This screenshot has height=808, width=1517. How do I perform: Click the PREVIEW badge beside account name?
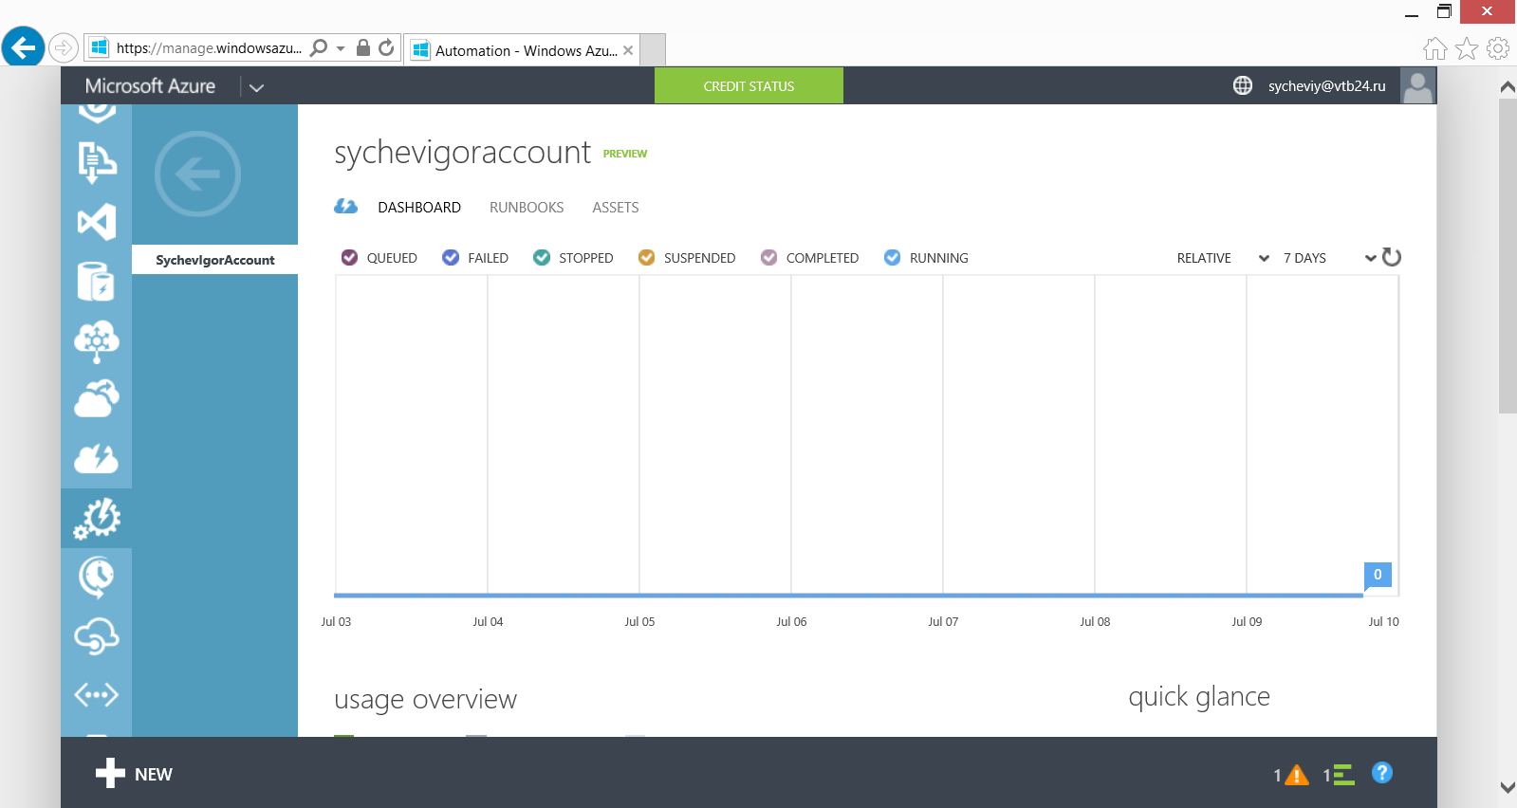pyautogui.click(x=625, y=154)
